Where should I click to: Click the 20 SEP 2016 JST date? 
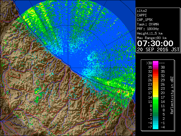158,50
